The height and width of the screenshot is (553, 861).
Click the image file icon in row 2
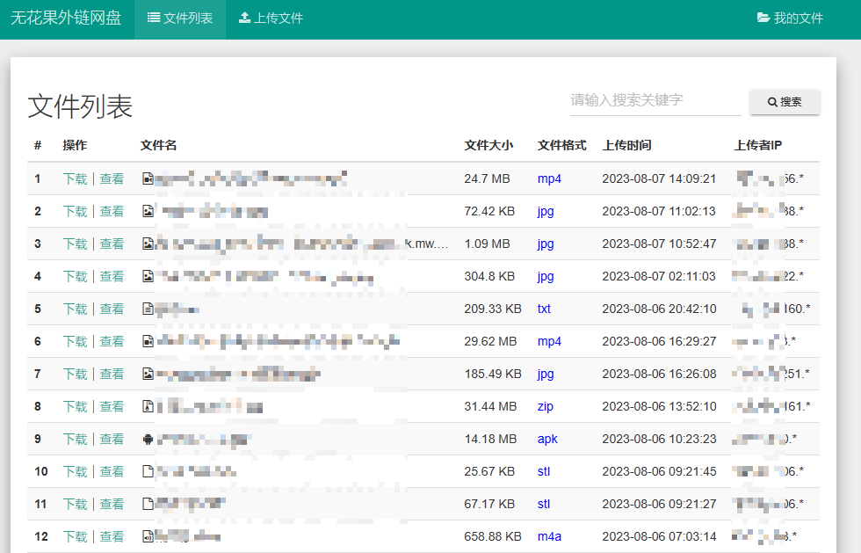click(148, 211)
